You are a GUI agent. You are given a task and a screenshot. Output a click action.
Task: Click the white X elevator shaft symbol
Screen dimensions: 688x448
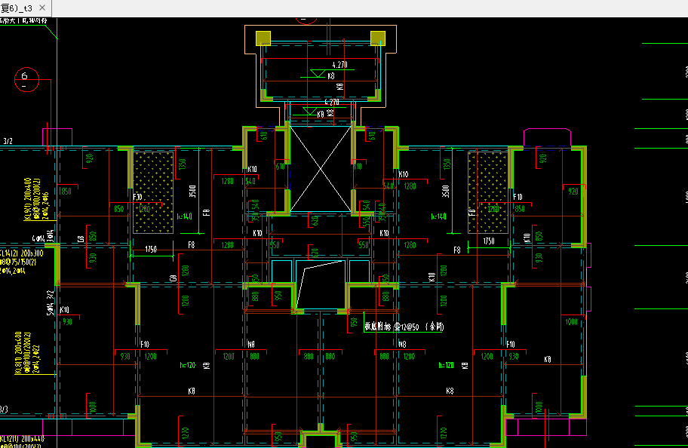point(321,169)
